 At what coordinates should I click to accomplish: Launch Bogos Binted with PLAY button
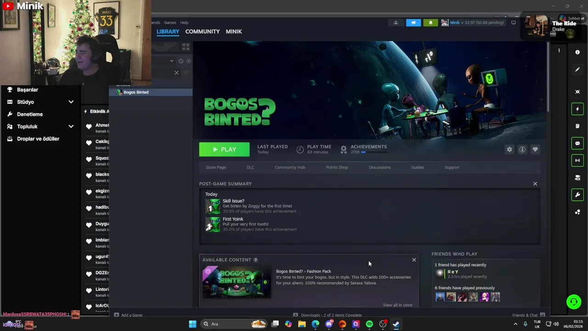(x=224, y=149)
